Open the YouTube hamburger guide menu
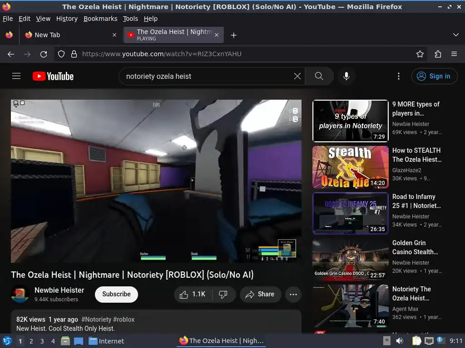Screen dimensions: 465x348 coord(16,76)
